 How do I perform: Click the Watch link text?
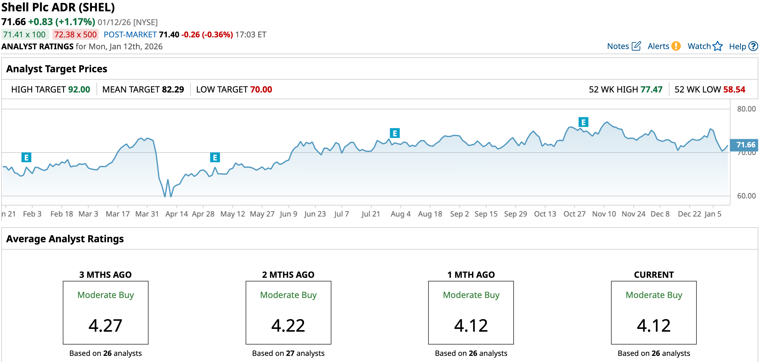[699, 46]
